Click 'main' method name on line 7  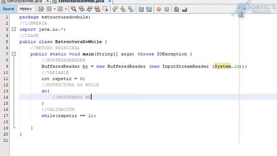(x=88, y=54)
